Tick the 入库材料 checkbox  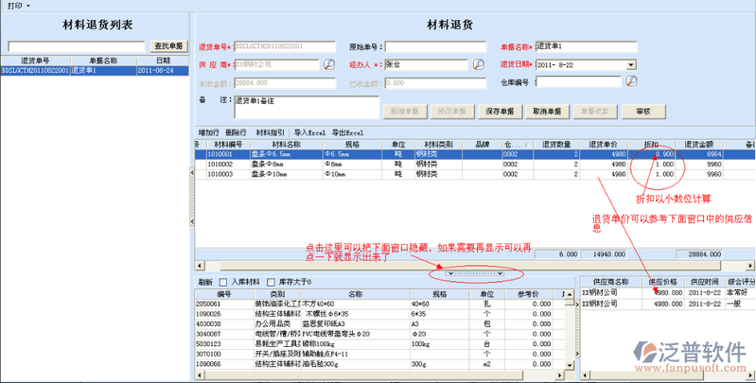[x=223, y=282]
